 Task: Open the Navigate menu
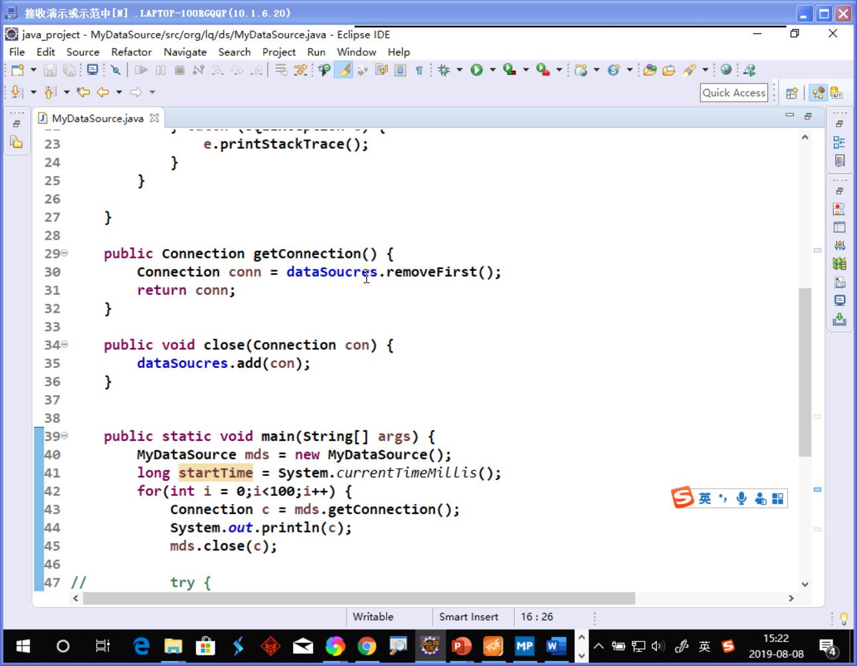click(x=185, y=52)
